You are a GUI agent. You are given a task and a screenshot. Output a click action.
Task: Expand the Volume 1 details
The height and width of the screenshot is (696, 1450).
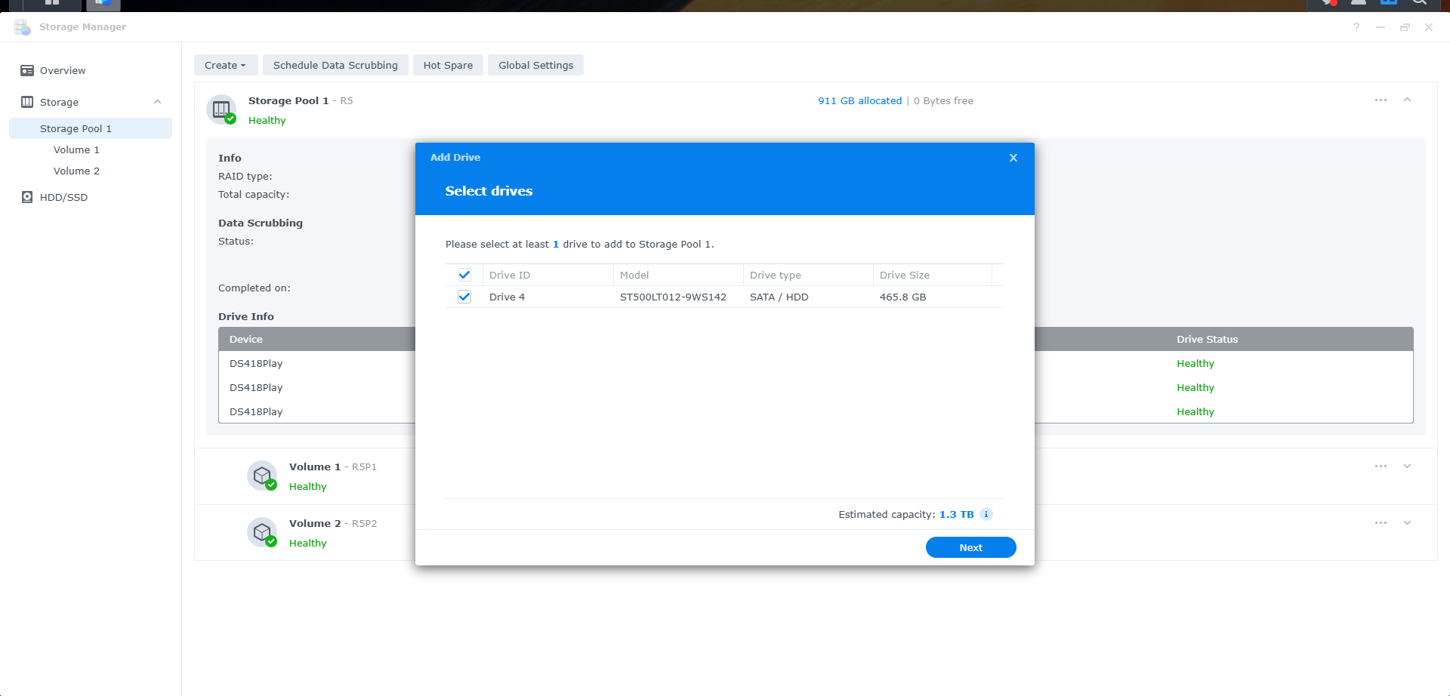tap(1407, 467)
